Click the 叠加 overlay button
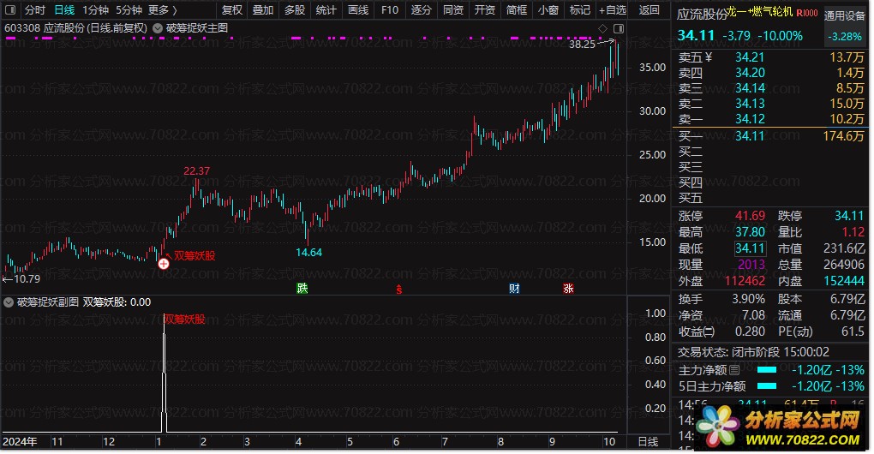 tap(263, 10)
